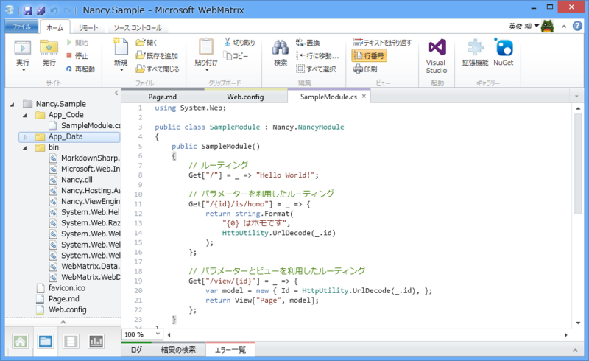
Task: Click the Save icon in title bar
Action: 28,10
